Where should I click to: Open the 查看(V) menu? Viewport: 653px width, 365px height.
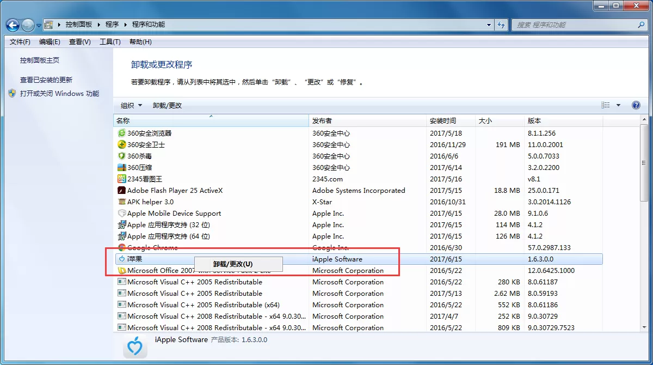point(80,42)
